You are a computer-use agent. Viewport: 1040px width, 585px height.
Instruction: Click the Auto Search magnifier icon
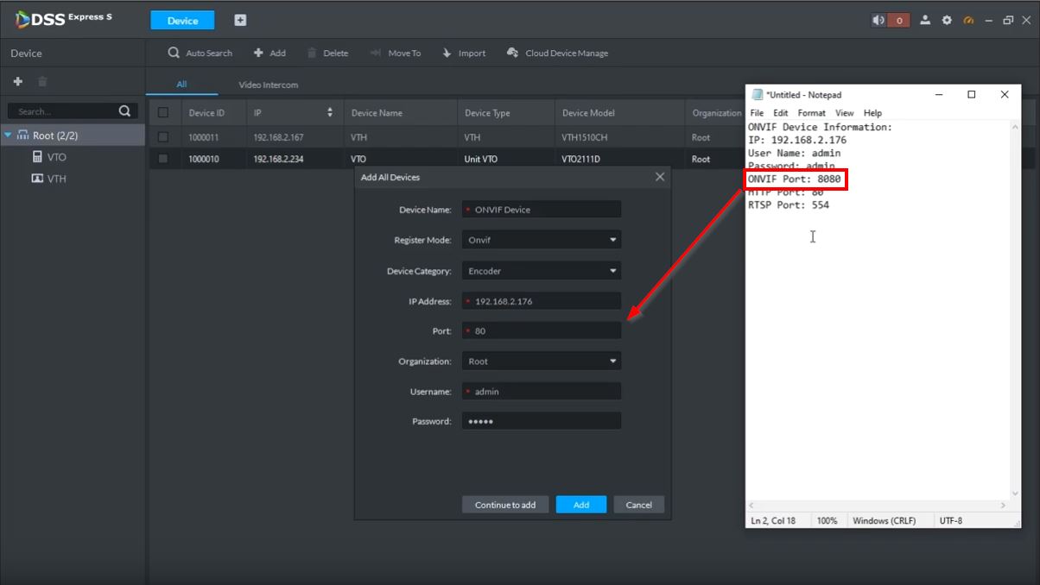tap(174, 53)
